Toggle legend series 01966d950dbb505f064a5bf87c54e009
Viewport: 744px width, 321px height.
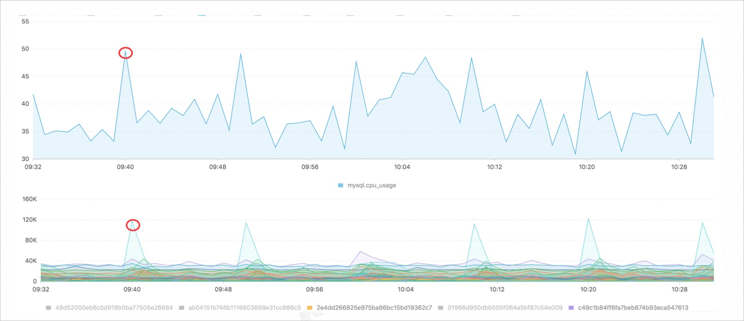pyautogui.click(x=505, y=308)
